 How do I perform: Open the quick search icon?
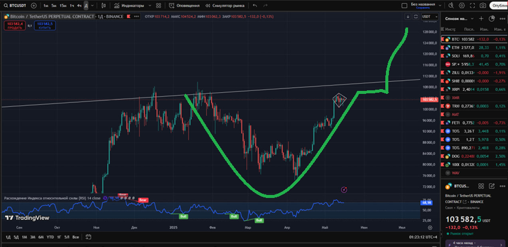coord(451,5)
